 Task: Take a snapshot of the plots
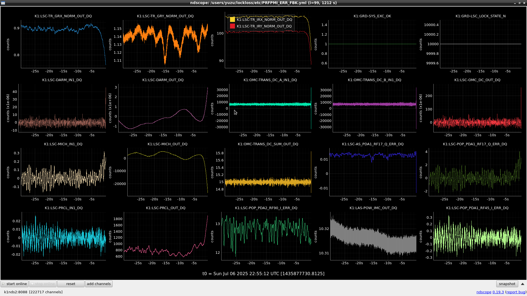coord(507,284)
